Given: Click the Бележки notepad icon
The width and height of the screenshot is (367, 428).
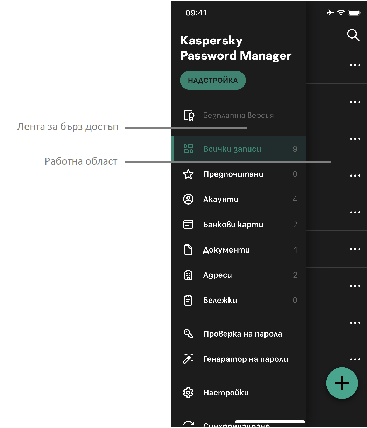Looking at the screenshot, I should 188,300.
